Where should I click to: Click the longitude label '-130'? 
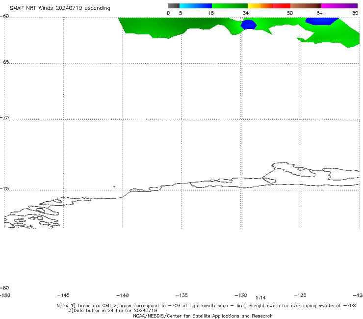[x=241, y=295]
